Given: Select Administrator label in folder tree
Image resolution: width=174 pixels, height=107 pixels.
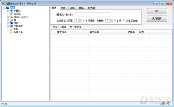Looking at the screenshot, I should click(x=21, y=17).
